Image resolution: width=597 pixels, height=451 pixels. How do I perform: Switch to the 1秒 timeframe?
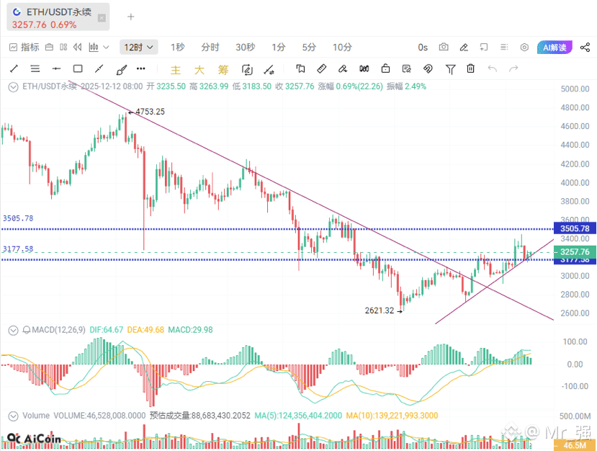pyautogui.click(x=177, y=48)
